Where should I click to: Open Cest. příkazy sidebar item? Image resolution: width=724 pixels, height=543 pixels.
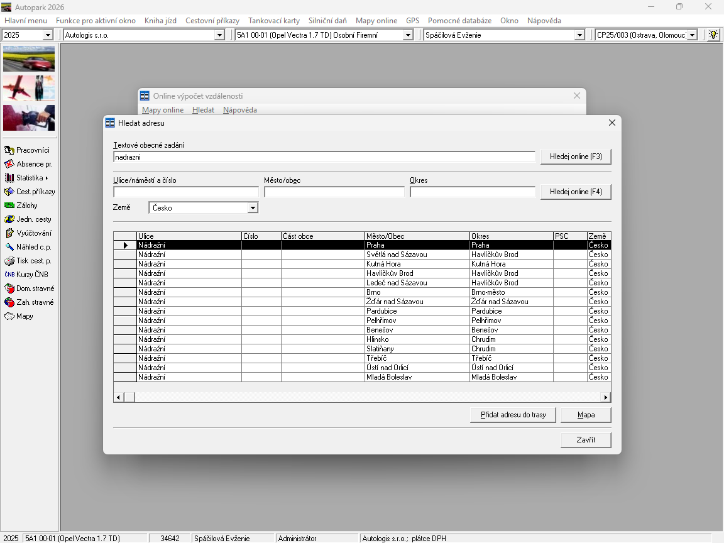pyautogui.click(x=35, y=192)
